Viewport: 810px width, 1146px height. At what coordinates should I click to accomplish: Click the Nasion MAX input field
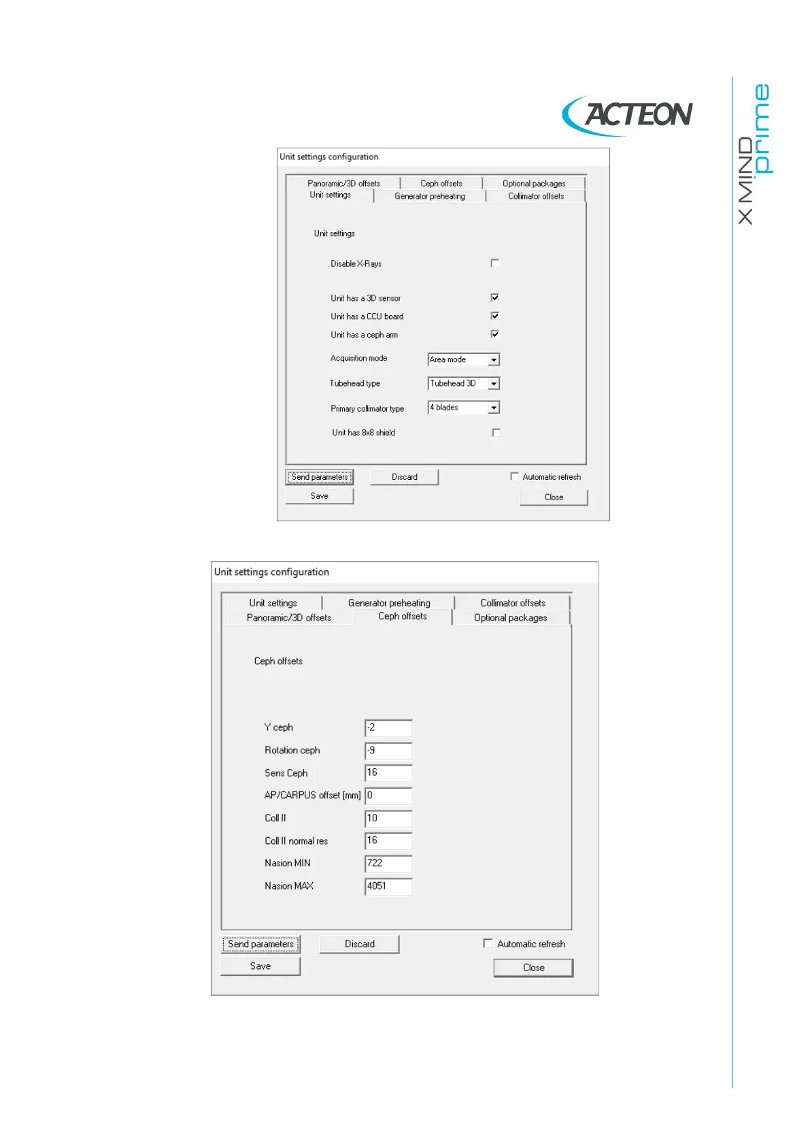point(388,886)
